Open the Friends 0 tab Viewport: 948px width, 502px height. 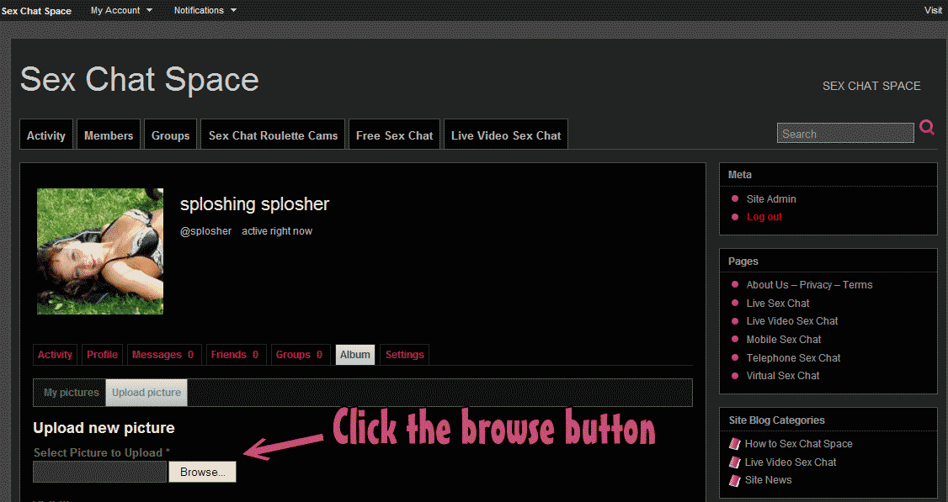(x=235, y=355)
